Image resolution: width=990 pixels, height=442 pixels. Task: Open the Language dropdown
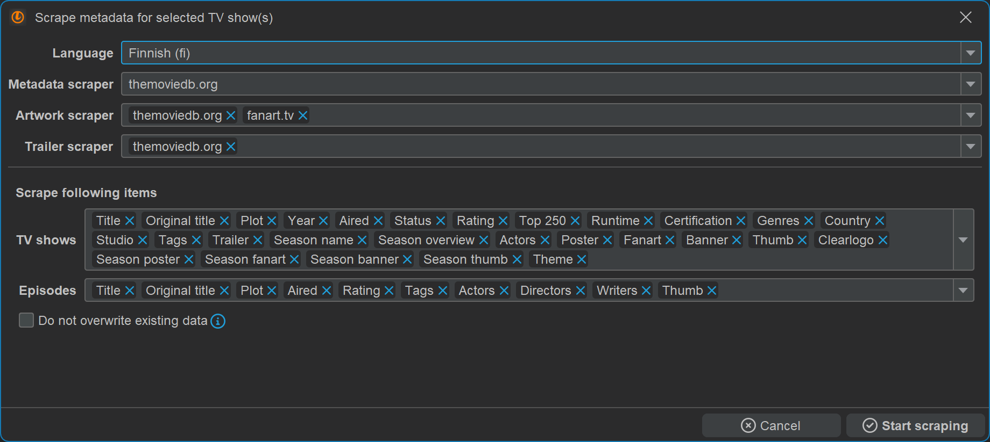pos(971,53)
